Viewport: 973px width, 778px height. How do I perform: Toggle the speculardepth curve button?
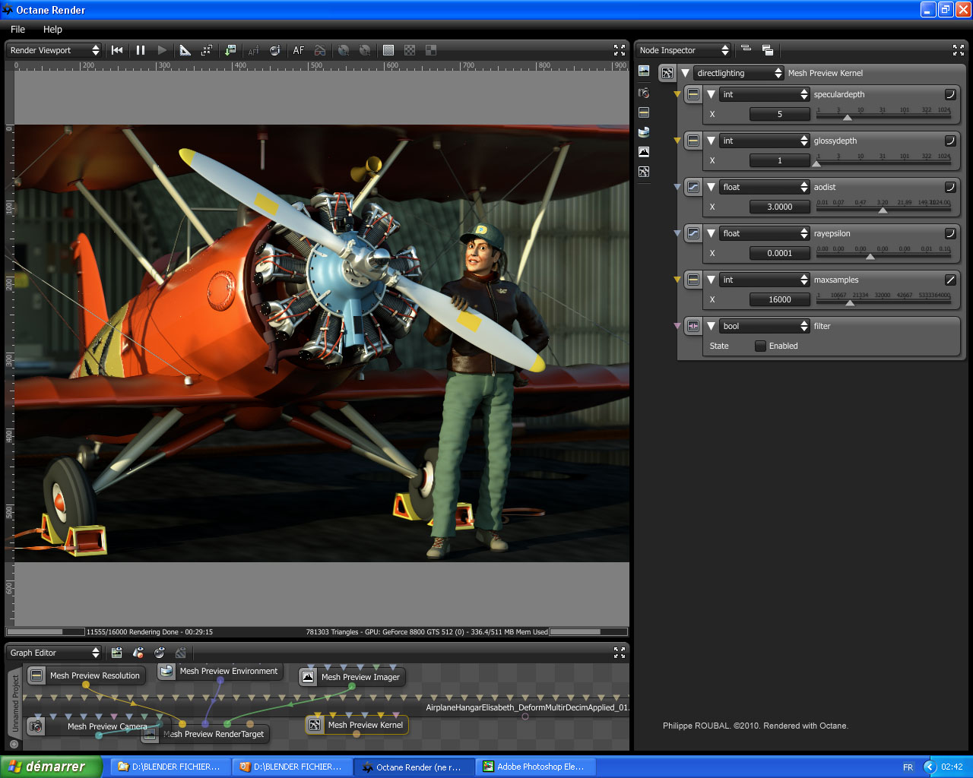coord(950,94)
